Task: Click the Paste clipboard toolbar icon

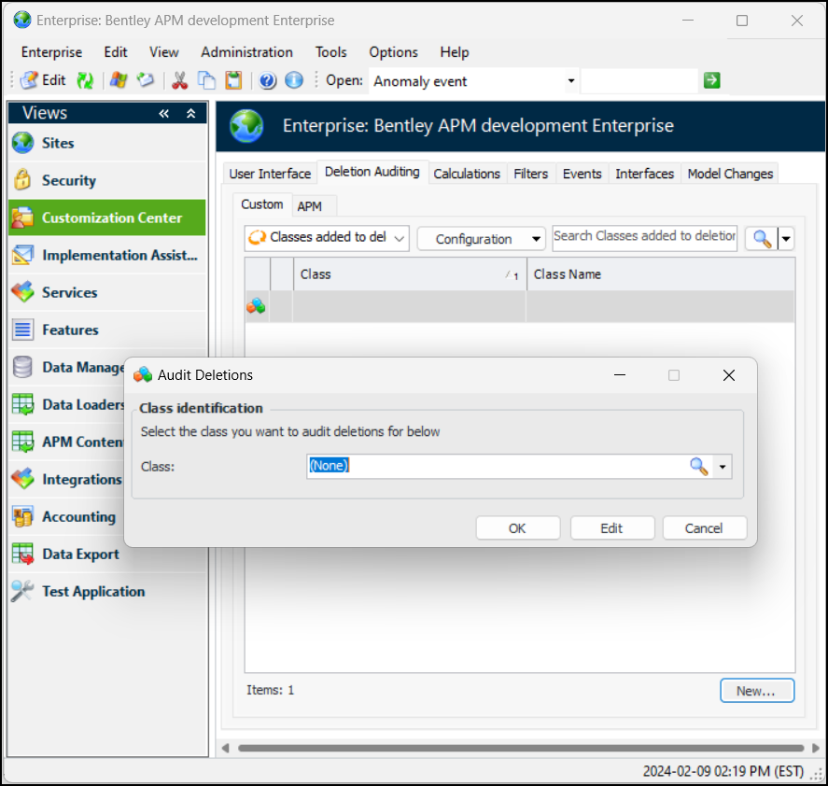Action: pos(233,81)
